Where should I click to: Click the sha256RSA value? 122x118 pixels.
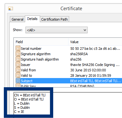(79, 54)
